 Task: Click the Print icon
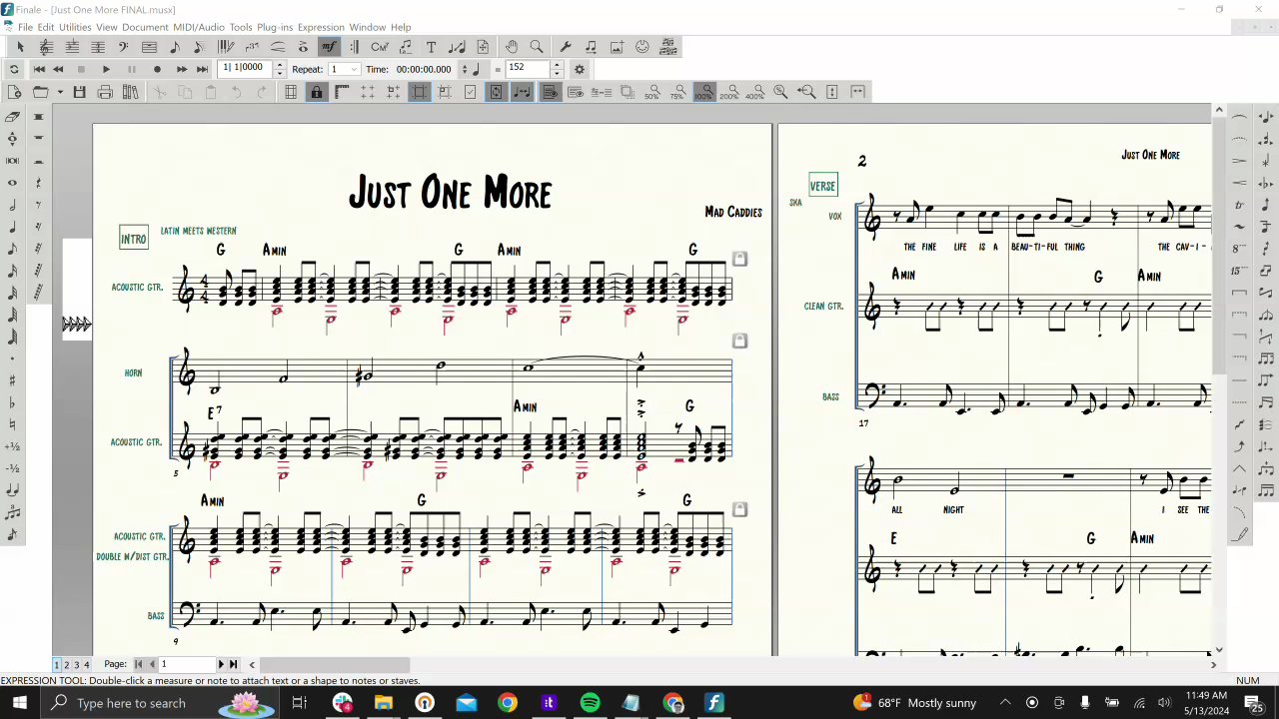105,92
